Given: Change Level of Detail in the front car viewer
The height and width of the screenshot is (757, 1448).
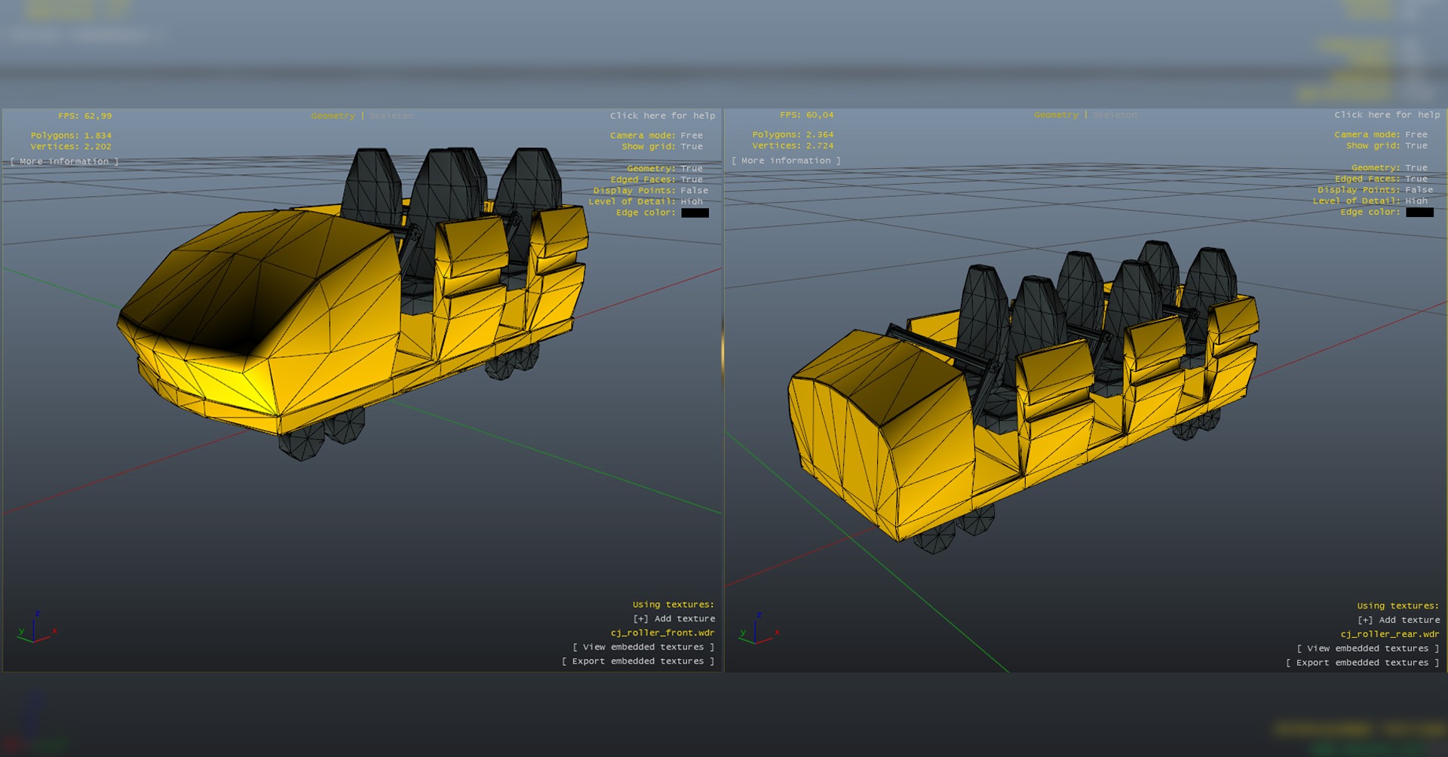Looking at the screenshot, I should (691, 201).
